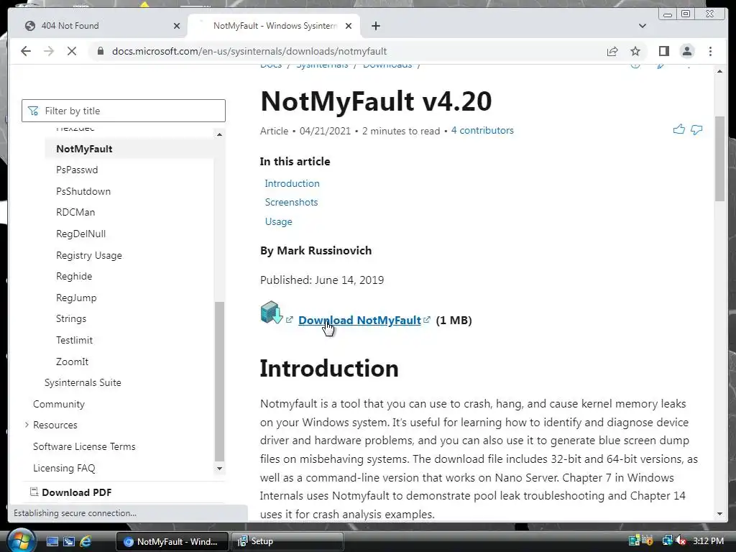Image resolution: width=736 pixels, height=552 pixels.
Task: Open Registry Usage in sidebar
Action: pyautogui.click(x=88, y=255)
